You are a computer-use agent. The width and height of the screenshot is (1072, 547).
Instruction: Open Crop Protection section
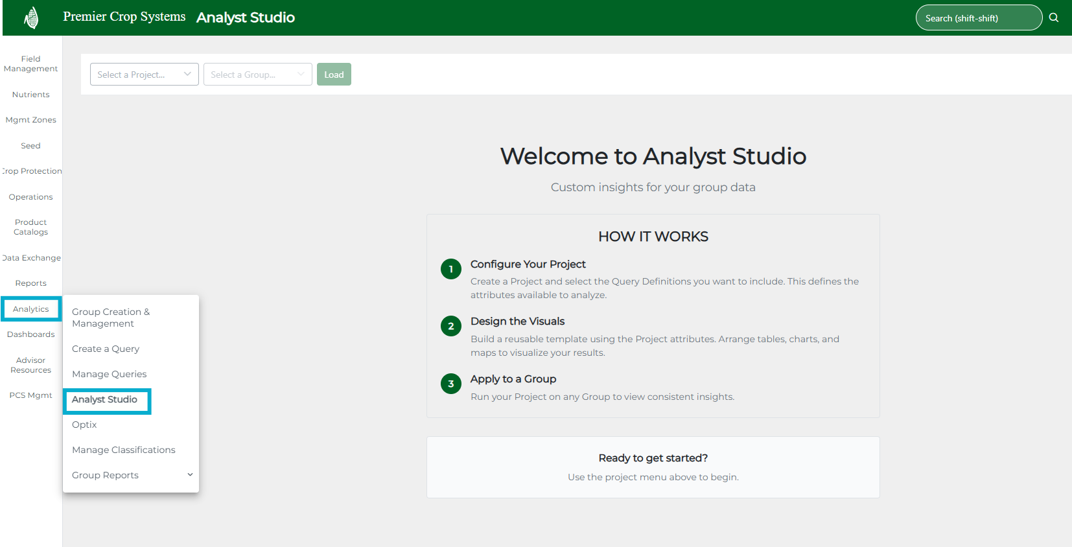click(x=32, y=171)
